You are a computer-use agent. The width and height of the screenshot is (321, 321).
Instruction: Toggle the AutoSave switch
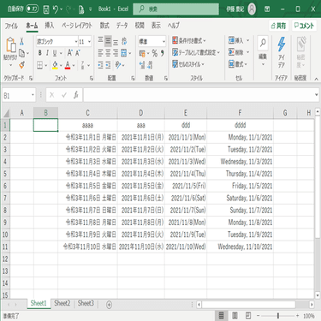tap(33, 9)
